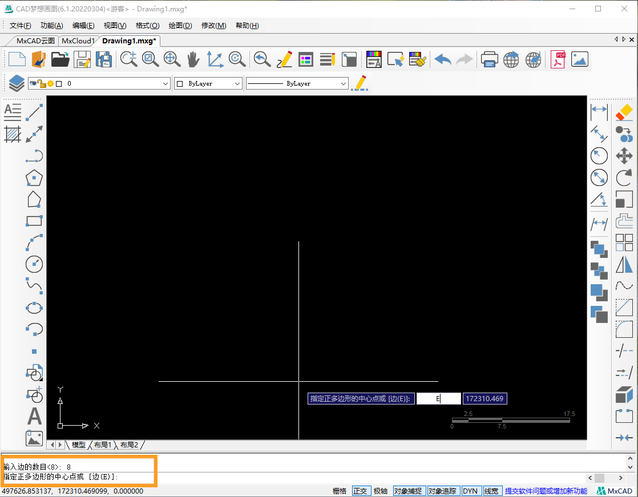Toggle DYN dynamic input

(x=470, y=491)
